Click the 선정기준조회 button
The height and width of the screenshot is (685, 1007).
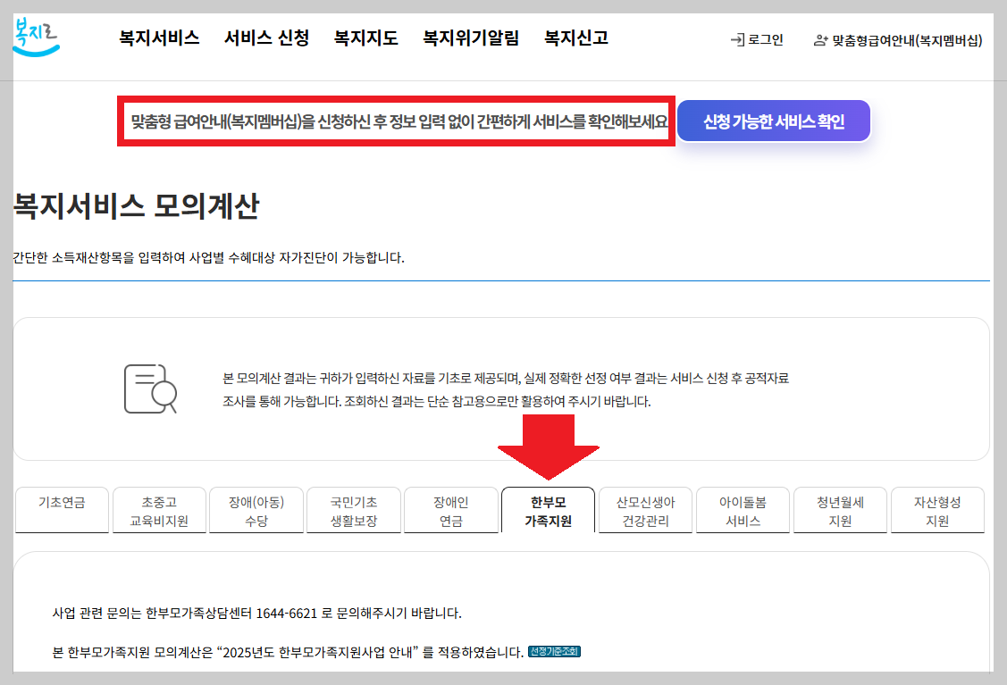click(x=554, y=651)
